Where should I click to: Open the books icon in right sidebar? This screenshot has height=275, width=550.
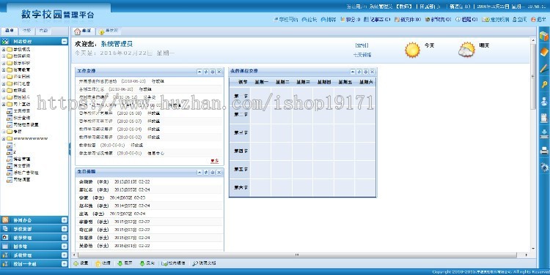(544, 36)
